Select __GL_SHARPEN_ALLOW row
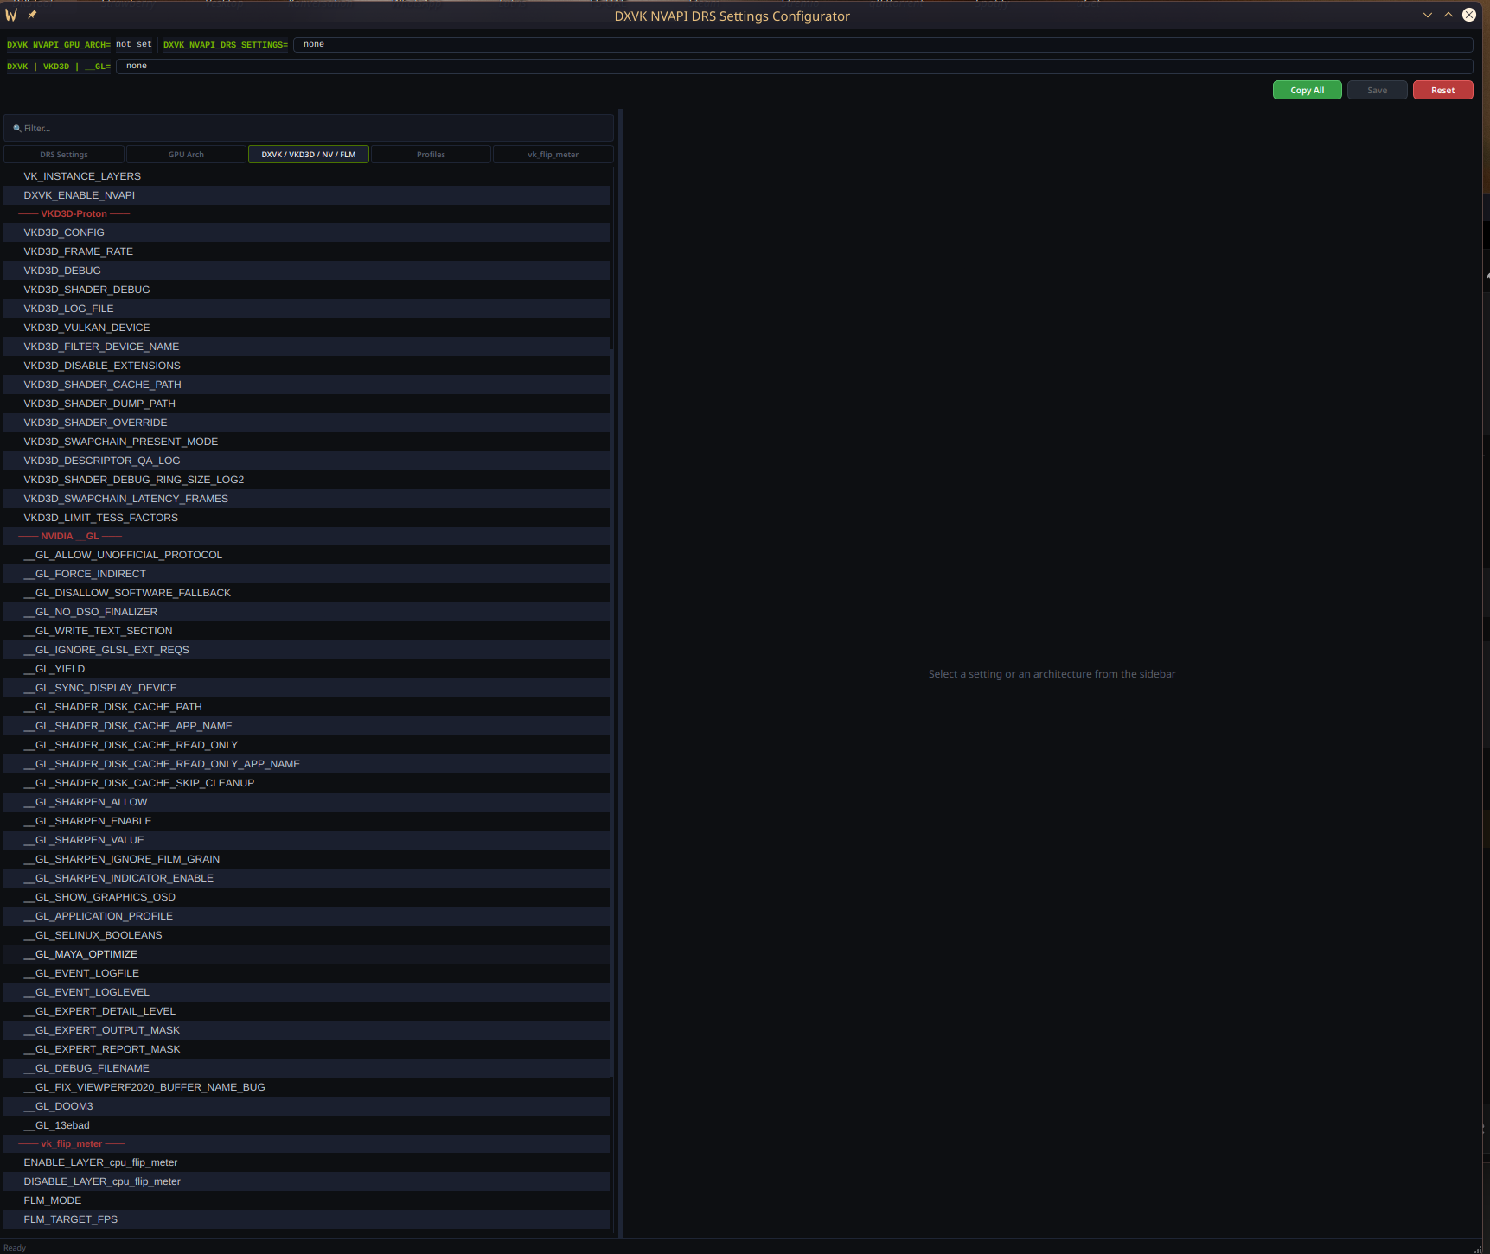Screen dimensions: 1490x1254 [x=307, y=802]
